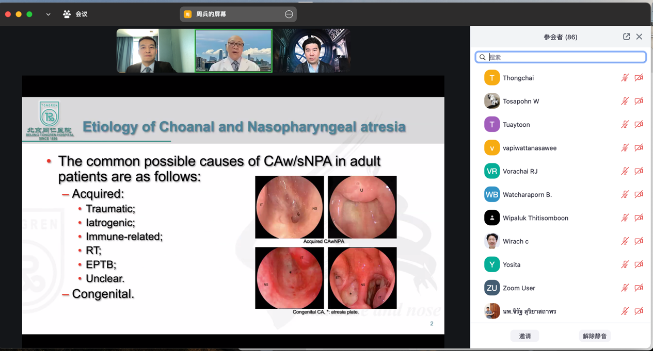Click the Zoom User ZU avatar
653x351 pixels.
491,288
